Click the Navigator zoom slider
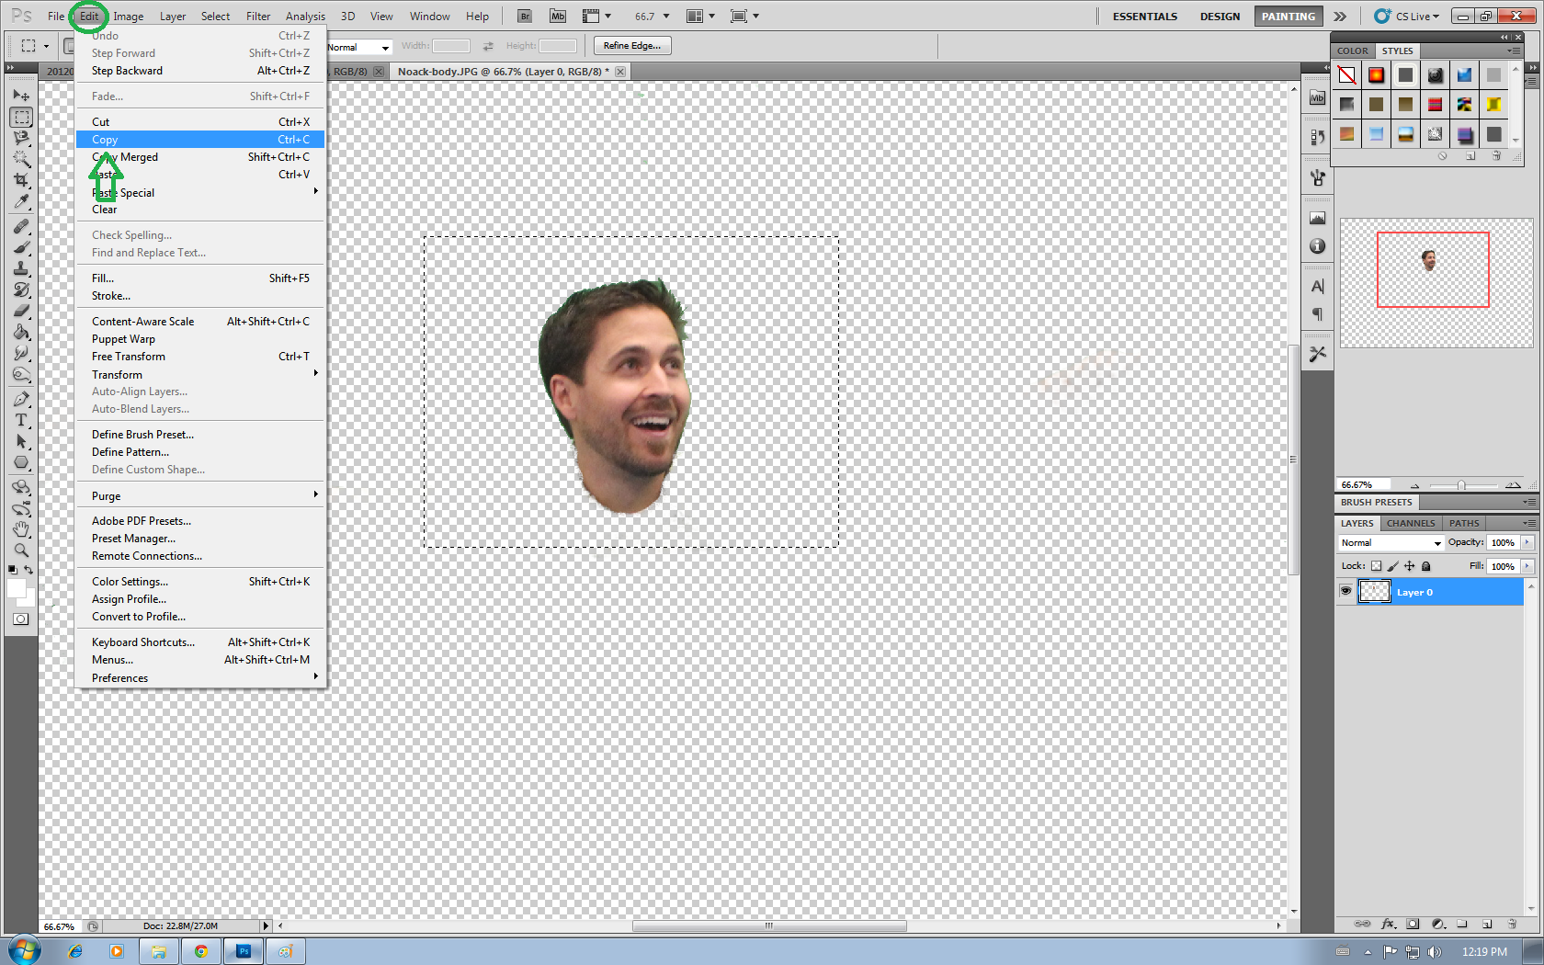 click(x=1461, y=484)
